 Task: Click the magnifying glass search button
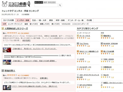[60, 5]
